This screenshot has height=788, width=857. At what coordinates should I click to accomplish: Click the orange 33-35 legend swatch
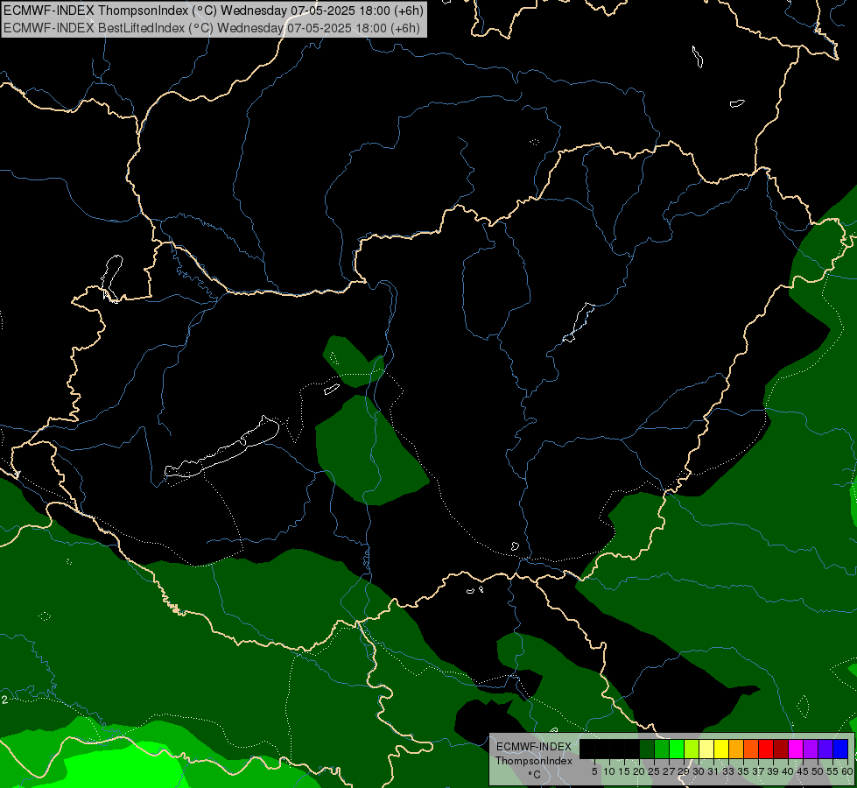pos(736,749)
